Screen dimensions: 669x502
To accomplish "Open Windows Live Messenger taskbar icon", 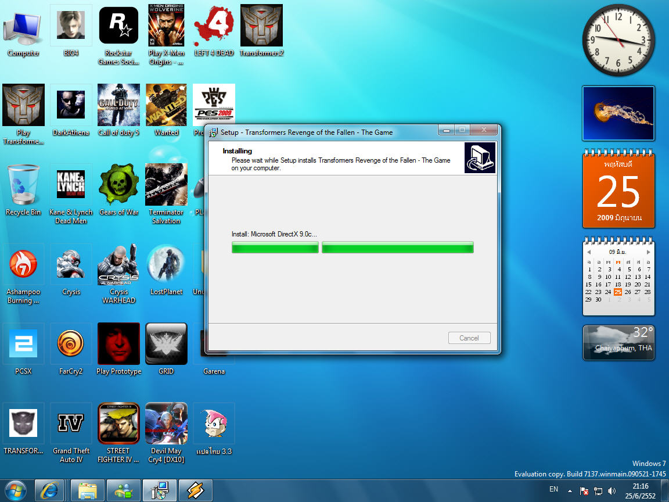I will 123,490.
